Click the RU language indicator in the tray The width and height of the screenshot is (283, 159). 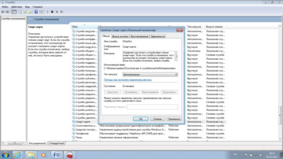(235, 154)
